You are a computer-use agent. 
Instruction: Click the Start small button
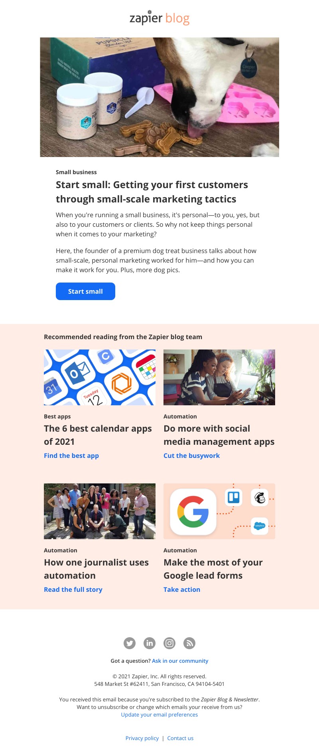[x=85, y=291]
